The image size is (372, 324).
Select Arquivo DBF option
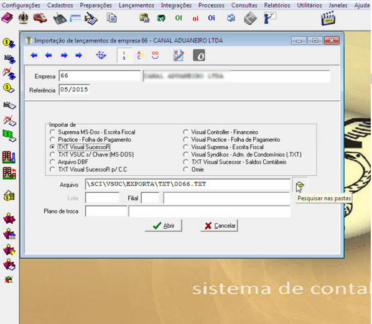tap(69, 162)
